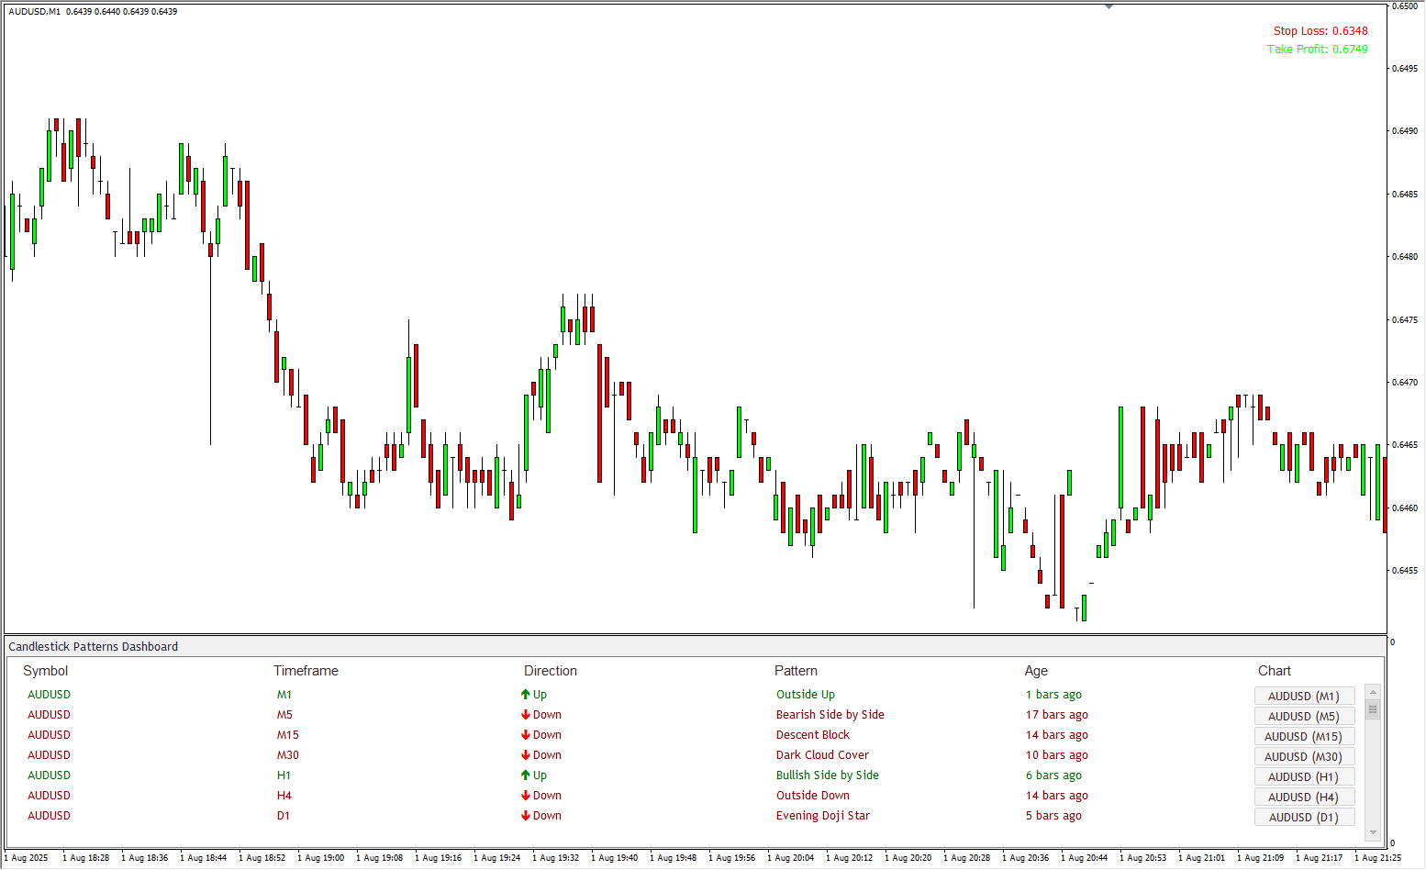This screenshot has height=870, width=1426.
Task: Click the red down arrow in M5 row
Action: pos(526,715)
